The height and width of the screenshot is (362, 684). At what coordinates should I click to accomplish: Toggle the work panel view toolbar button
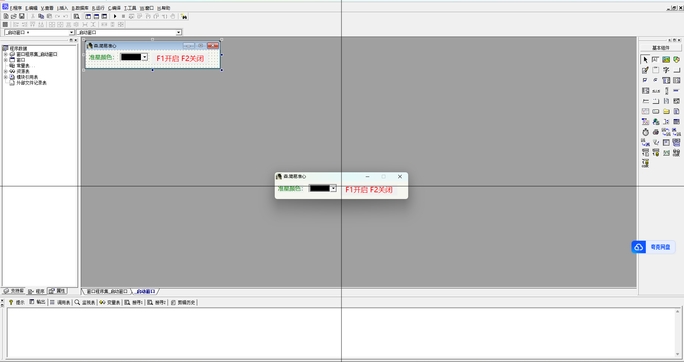pyautogui.click(x=88, y=16)
